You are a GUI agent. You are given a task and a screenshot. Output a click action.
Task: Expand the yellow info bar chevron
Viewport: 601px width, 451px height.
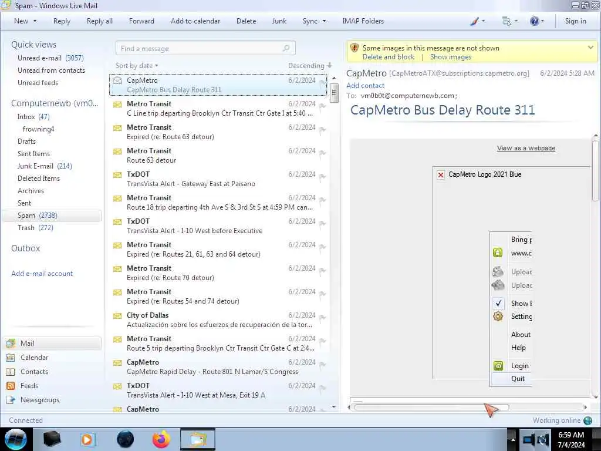590,48
